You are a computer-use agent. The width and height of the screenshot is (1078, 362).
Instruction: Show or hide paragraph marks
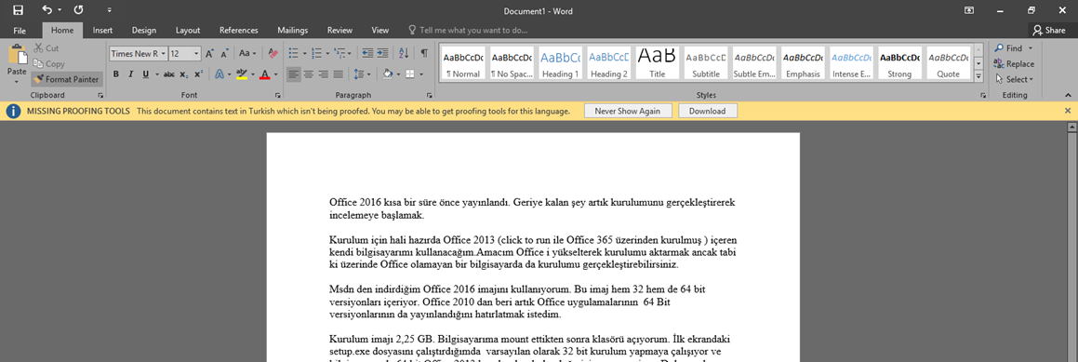click(x=424, y=53)
